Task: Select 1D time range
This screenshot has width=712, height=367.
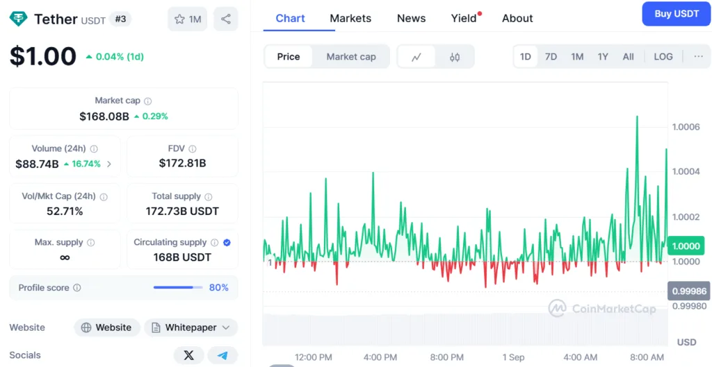Action: tap(526, 57)
